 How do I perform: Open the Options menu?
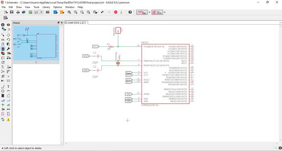click(58, 7)
